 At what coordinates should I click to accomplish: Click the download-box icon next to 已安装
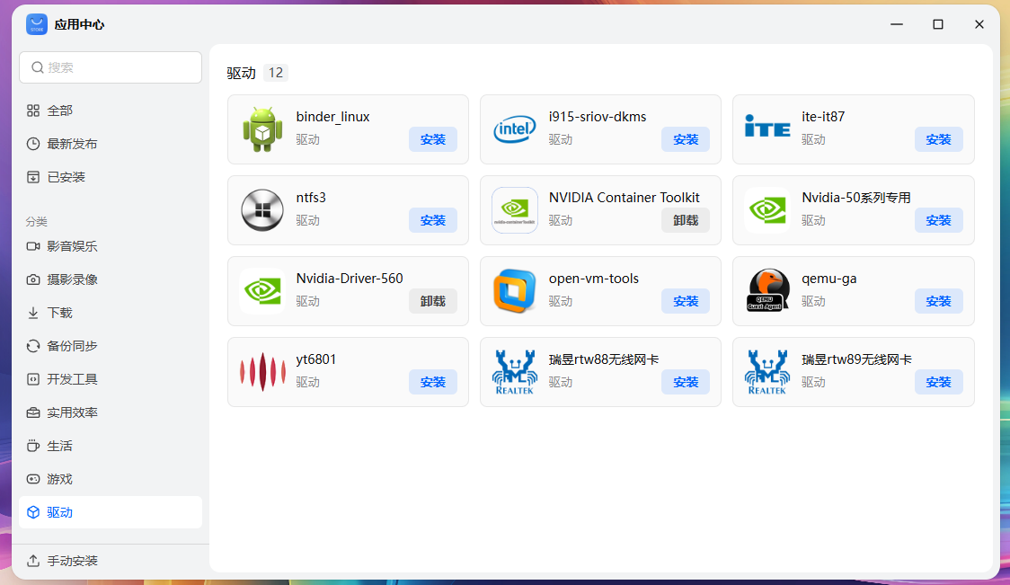33,177
